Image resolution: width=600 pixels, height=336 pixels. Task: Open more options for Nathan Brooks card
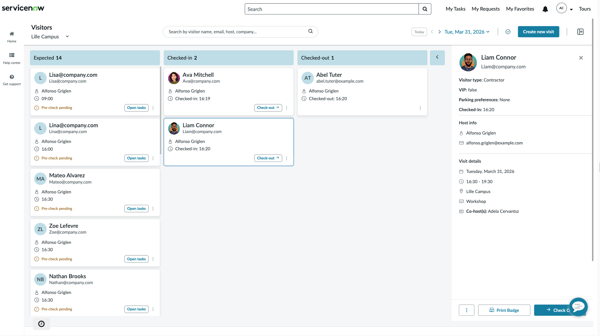pos(153,309)
